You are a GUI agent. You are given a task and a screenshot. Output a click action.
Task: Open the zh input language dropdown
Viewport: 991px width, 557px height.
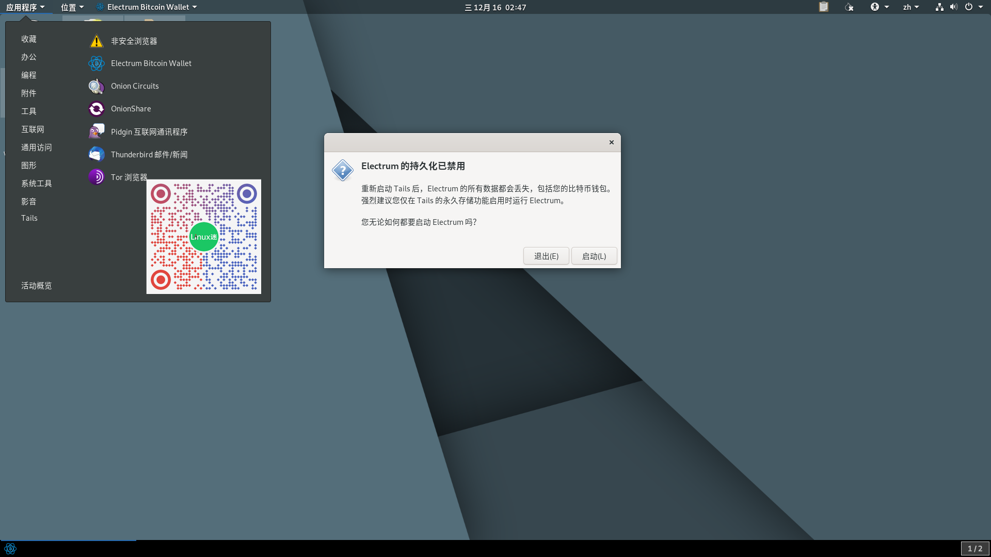911,7
